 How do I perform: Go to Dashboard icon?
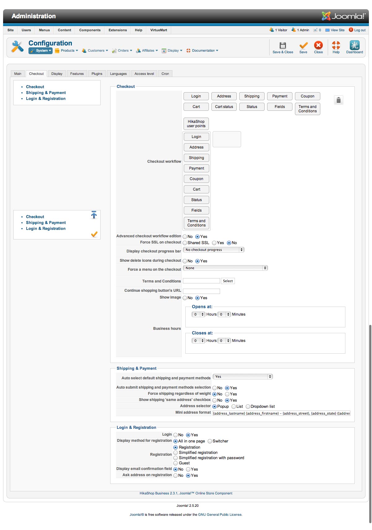tap(354, 45)
